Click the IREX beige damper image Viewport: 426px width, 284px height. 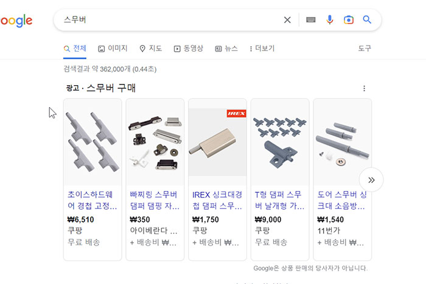[217, 142]
